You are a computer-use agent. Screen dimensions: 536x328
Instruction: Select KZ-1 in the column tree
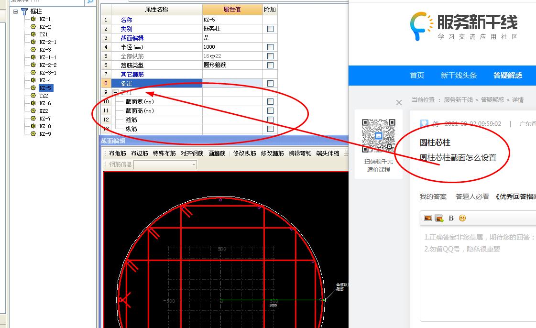pos(45,19)
